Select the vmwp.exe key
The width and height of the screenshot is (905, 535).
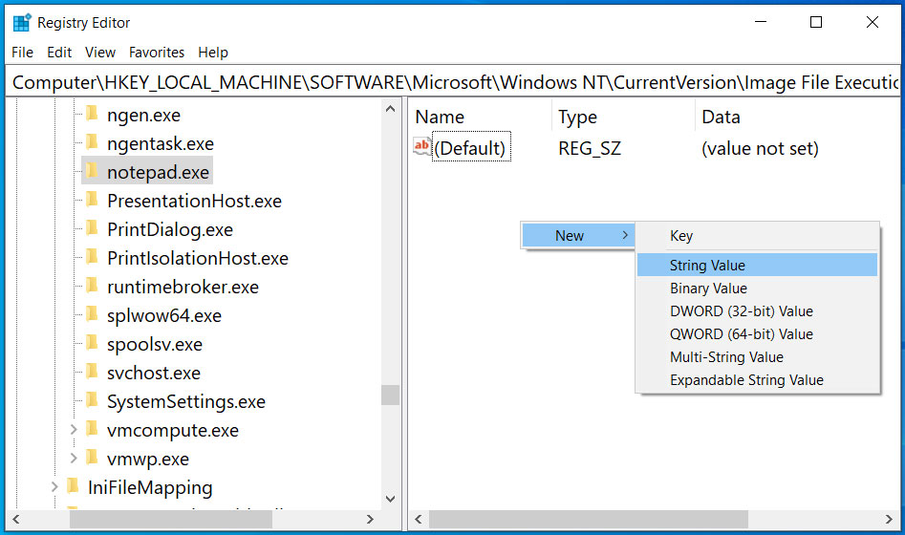[x=148, y=459]
